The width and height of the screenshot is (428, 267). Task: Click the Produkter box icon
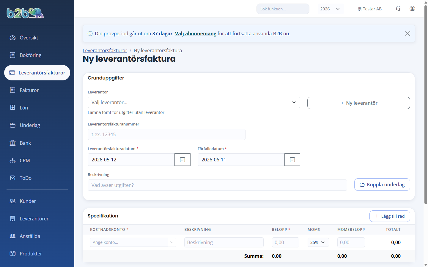12,254
